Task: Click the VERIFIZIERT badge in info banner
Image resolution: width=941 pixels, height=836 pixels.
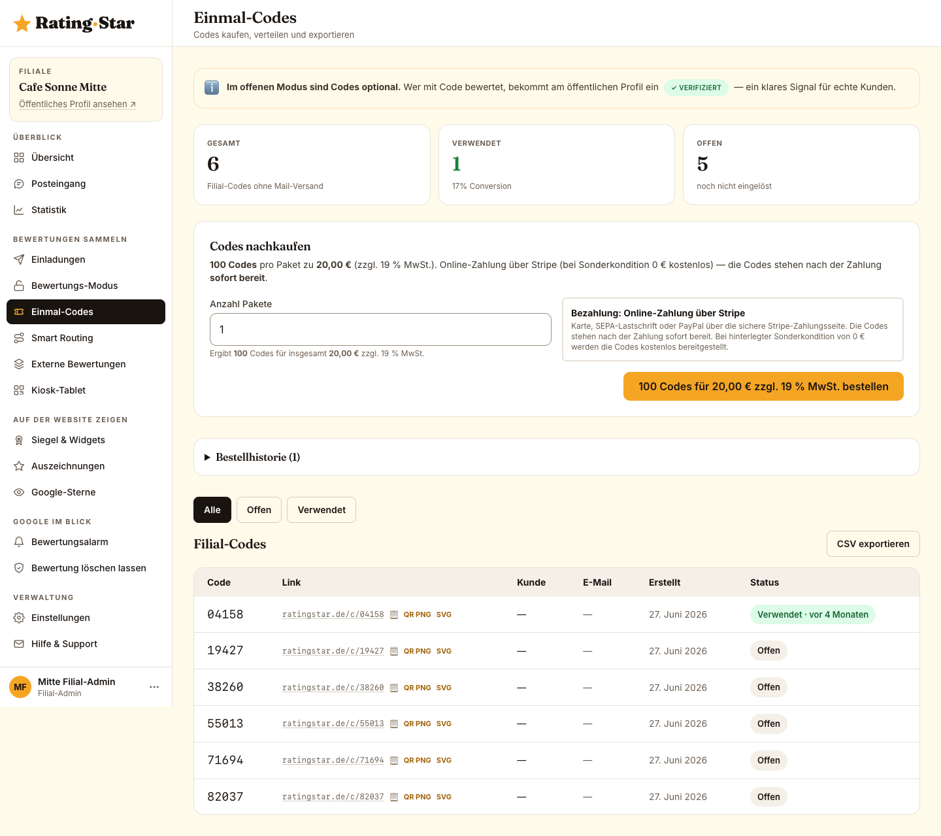Action: pos(696,88)
